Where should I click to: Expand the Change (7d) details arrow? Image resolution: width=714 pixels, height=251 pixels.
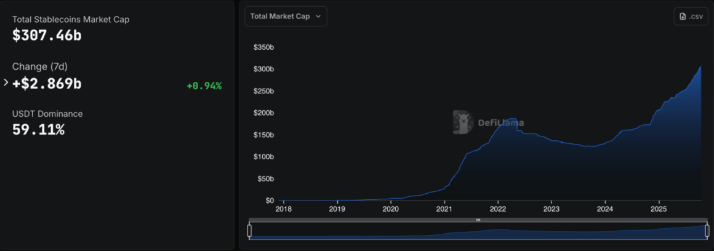[x=6, y=82]
